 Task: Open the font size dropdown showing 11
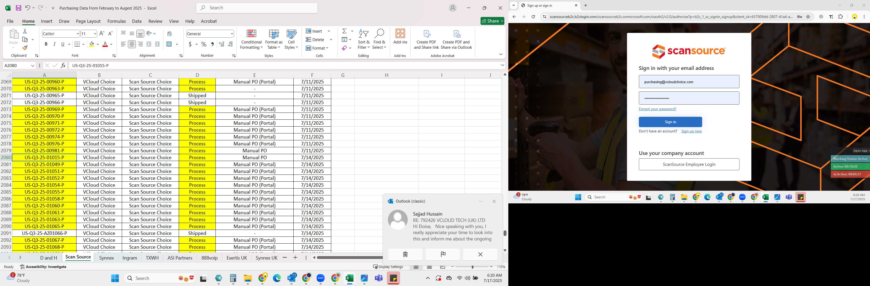pos(95,34)
